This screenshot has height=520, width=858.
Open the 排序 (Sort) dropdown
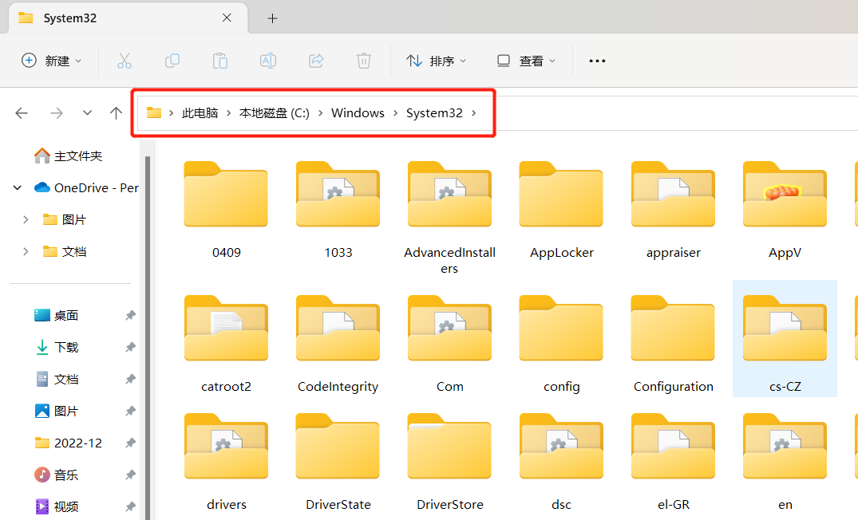coord(436,61)
